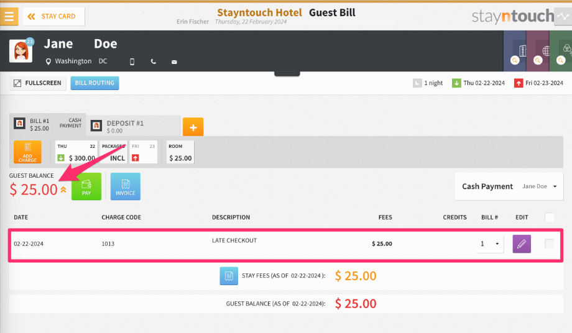Select Thu 22 $300.00 day tile
This screenshot has width=572, height=333.
[x=76, y=152]
